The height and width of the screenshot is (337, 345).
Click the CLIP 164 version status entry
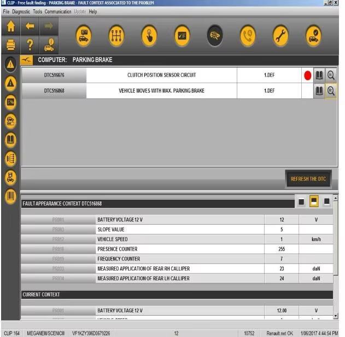click(x=11, y=333)
